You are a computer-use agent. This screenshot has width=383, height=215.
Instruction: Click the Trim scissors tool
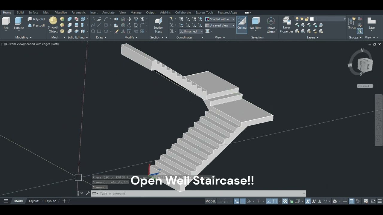(142, 19)
